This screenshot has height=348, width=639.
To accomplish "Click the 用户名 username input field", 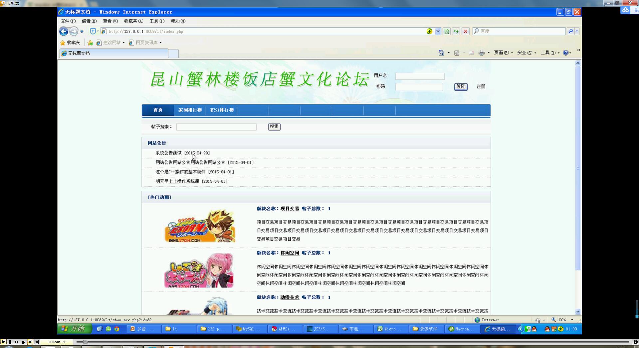I will pyautogui.click(x=420, y=76).
